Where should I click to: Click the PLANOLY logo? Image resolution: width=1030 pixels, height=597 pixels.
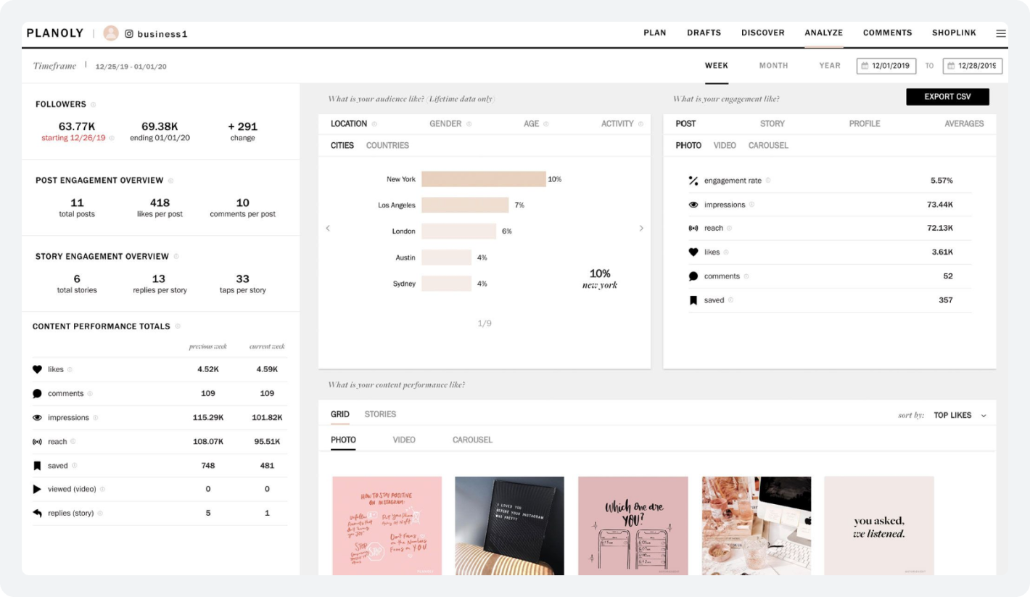coord(55,33)
